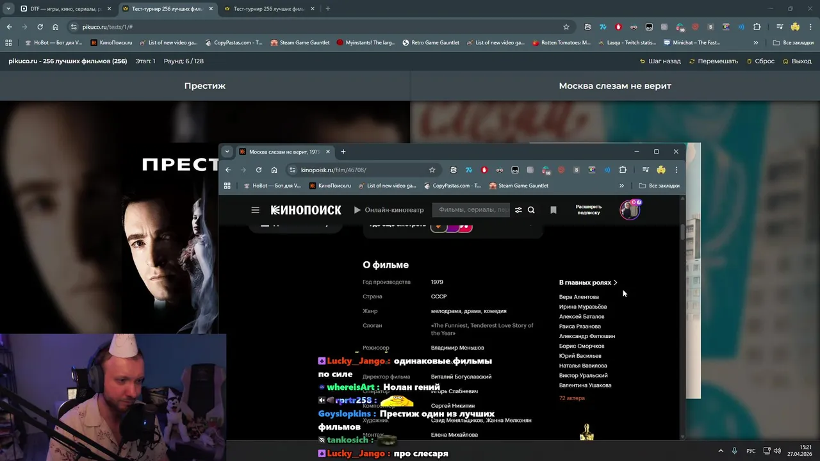
Task: Switch to third Тест-турнир 256 tab
Action: tap(268, 9)
